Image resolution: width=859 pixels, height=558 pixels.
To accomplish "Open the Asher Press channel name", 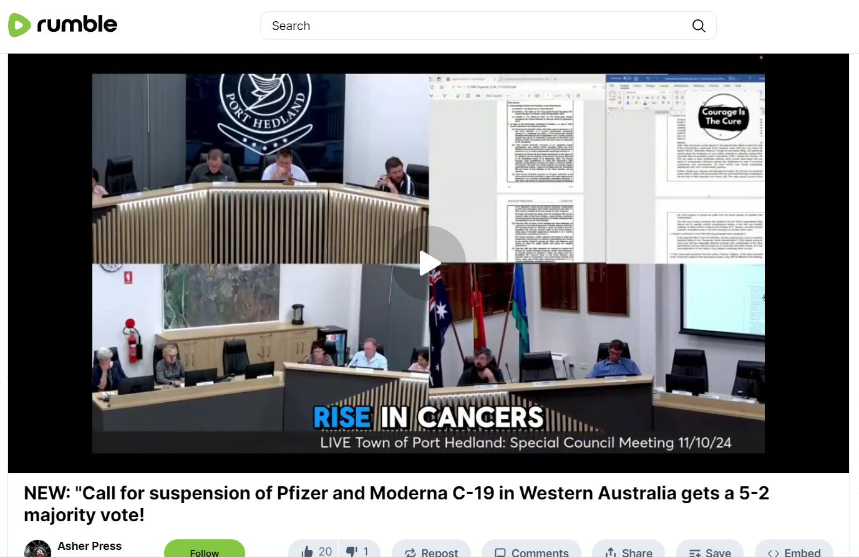I will 89,546.
